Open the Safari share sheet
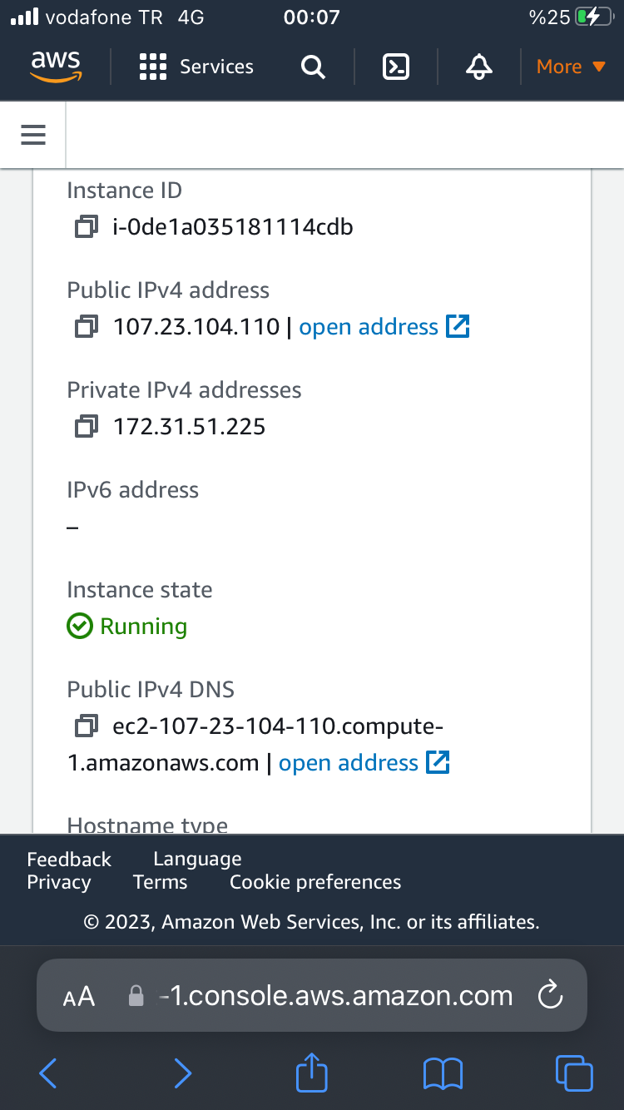The image size is (624, 1110). pos(312,1073)
